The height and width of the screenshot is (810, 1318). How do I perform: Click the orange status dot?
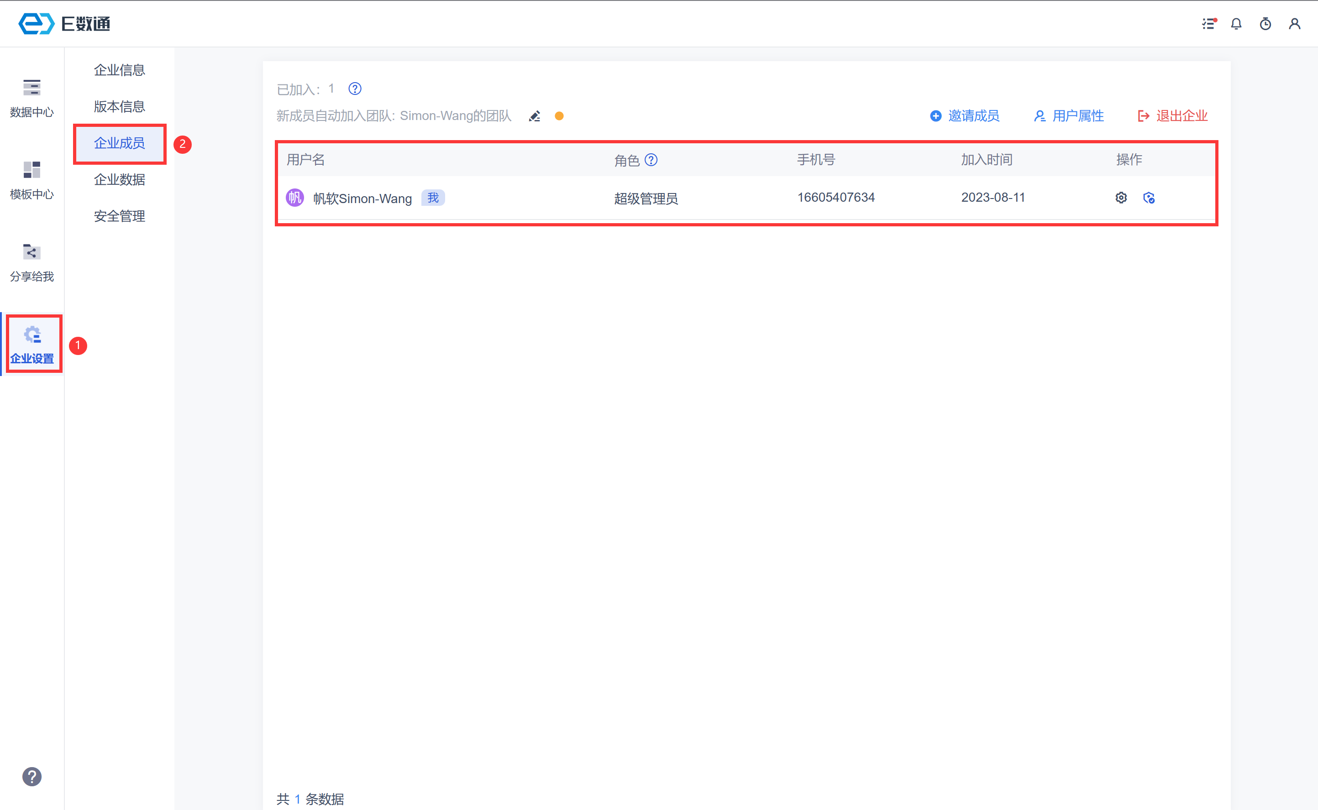click(x=559, y=116)
